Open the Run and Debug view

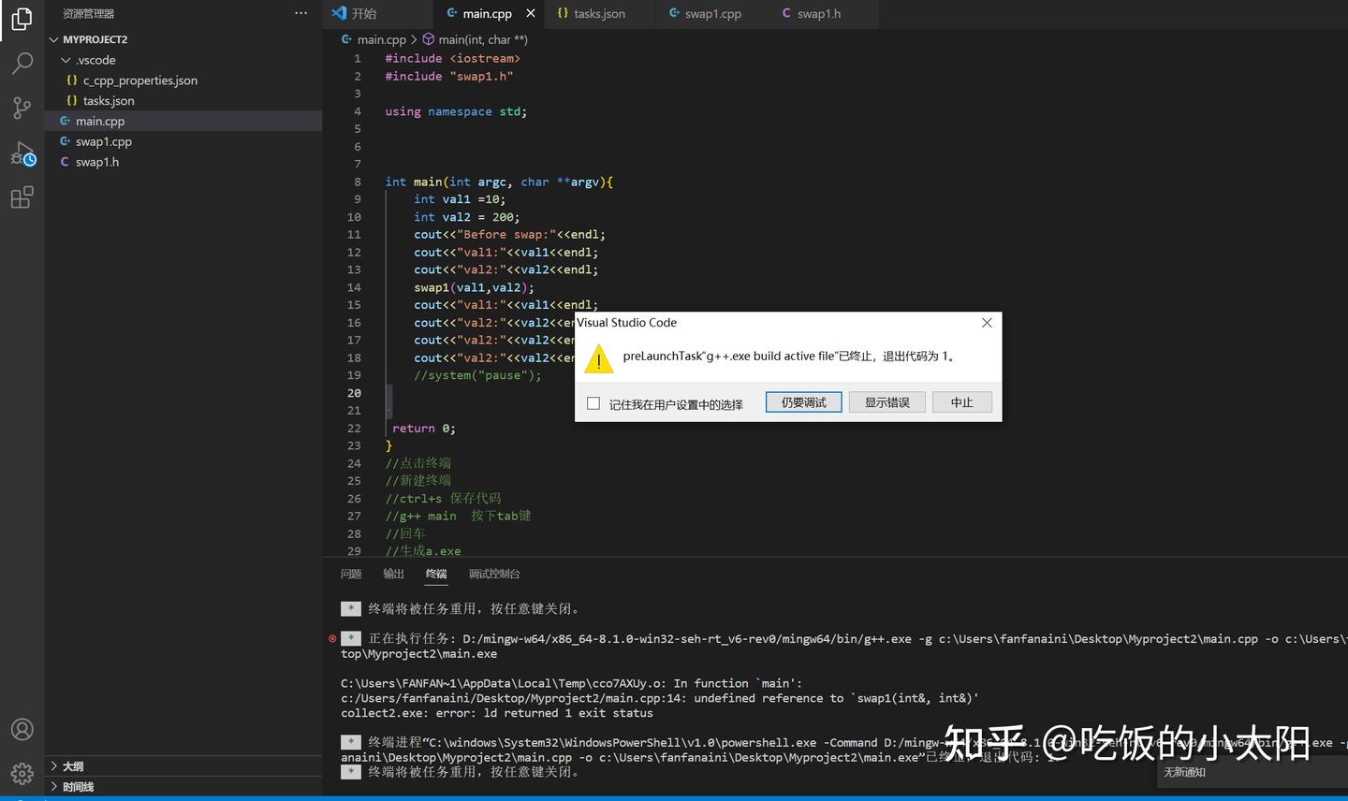pos(22,153)
